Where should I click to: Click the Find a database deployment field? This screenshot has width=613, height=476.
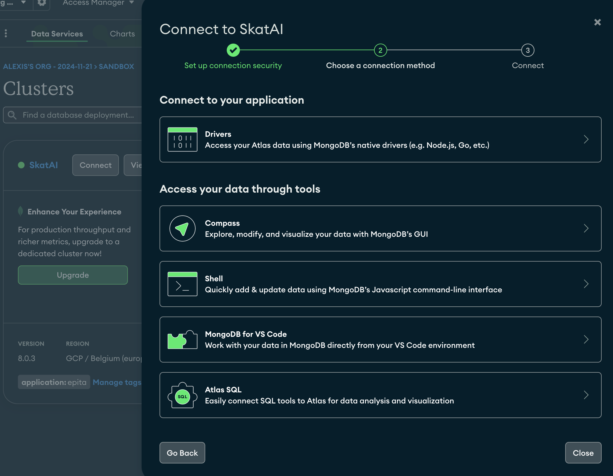(x=78, y=115)
